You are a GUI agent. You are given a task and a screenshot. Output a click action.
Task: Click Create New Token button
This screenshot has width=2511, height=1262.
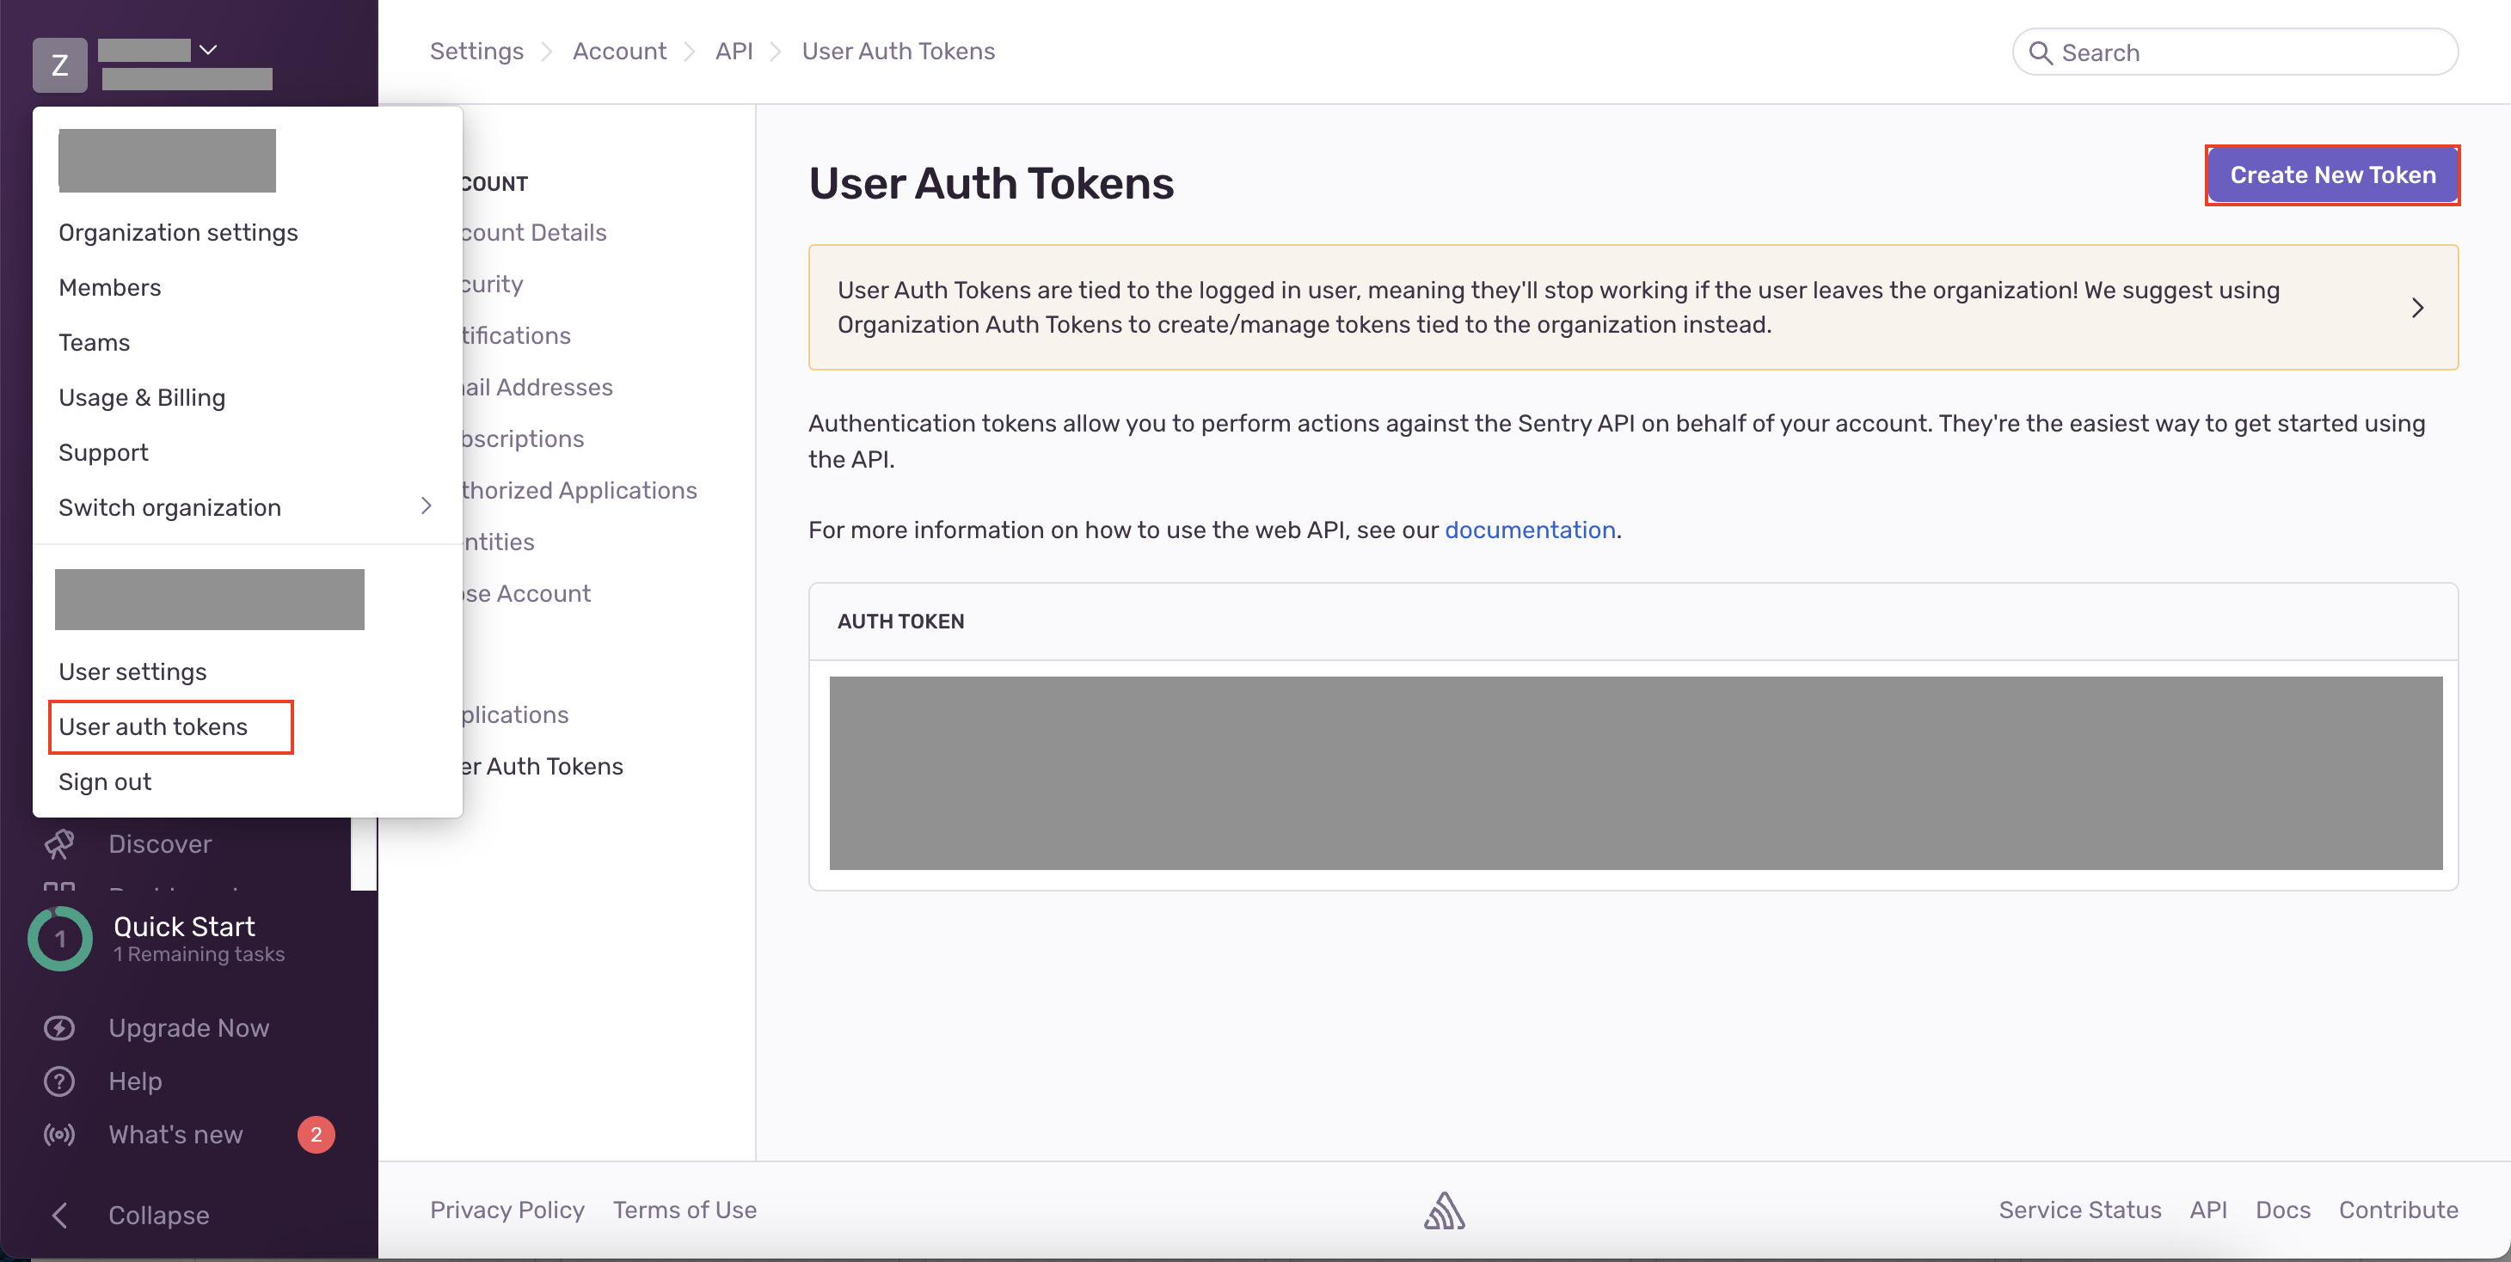coord(2333,175)
